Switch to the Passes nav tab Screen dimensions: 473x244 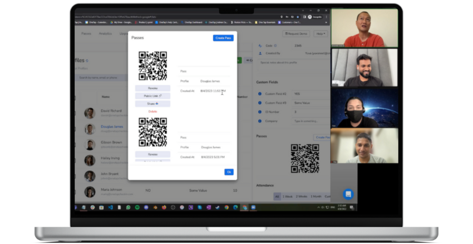point(86,34)
